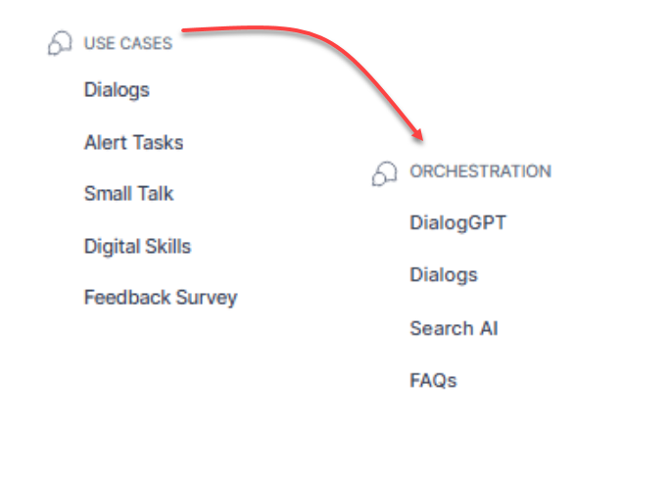Click the red arrowhead above Orchestration
Image resolution: width=671 pixels, height=477 pixels.
[x=419, y=134]
